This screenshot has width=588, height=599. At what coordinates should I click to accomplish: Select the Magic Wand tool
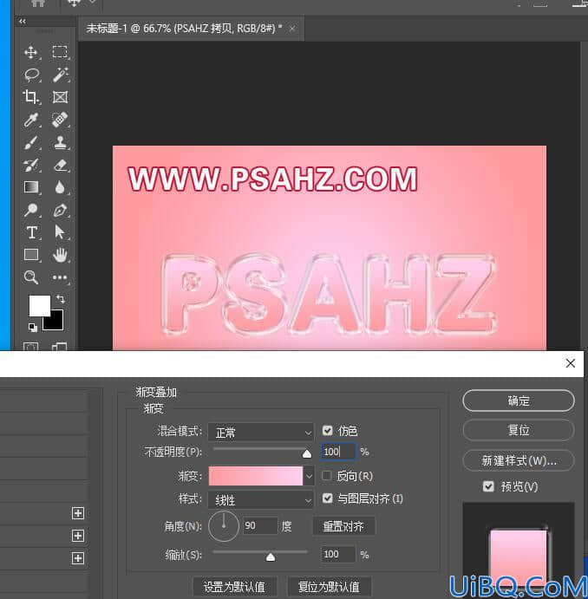pos(61,75)
